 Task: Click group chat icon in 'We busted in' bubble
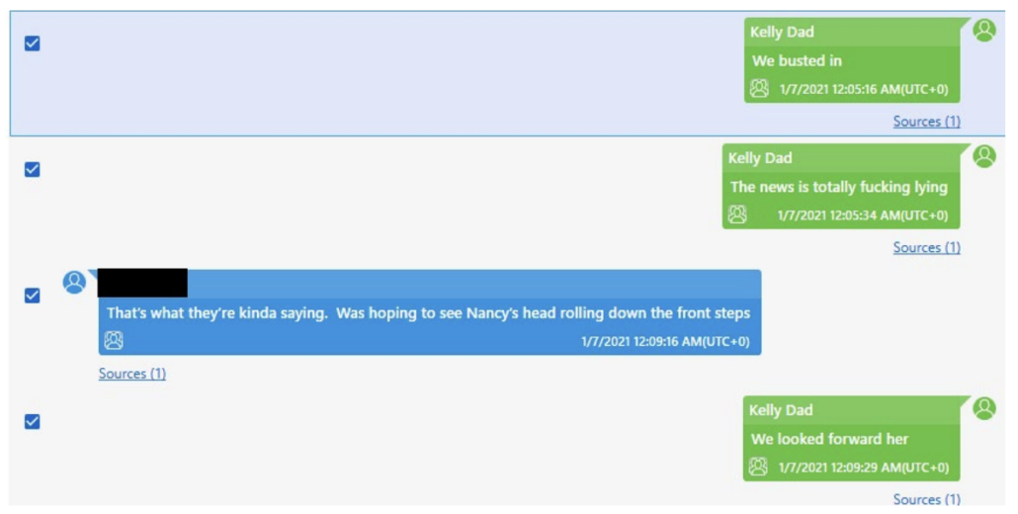(759, 89)
